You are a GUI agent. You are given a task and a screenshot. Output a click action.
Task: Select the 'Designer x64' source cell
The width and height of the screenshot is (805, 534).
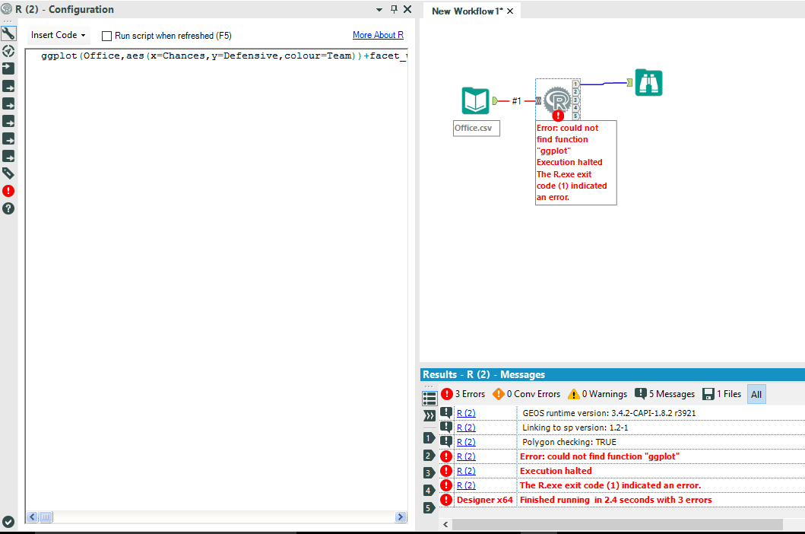pyautogui.click(x=485, y=500)
